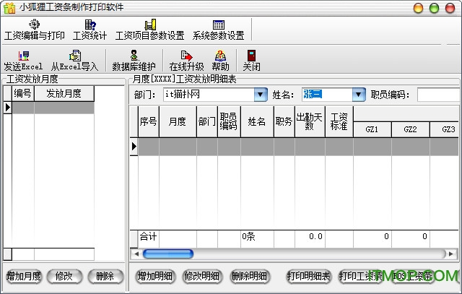Click green maximize button in title bar
The width and height of the screenshot is (462, 294).
pyautogui.click(x=434, y=8)
